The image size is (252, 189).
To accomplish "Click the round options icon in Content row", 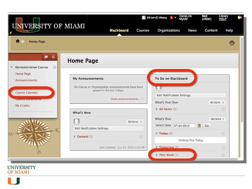I will (141, 137).
